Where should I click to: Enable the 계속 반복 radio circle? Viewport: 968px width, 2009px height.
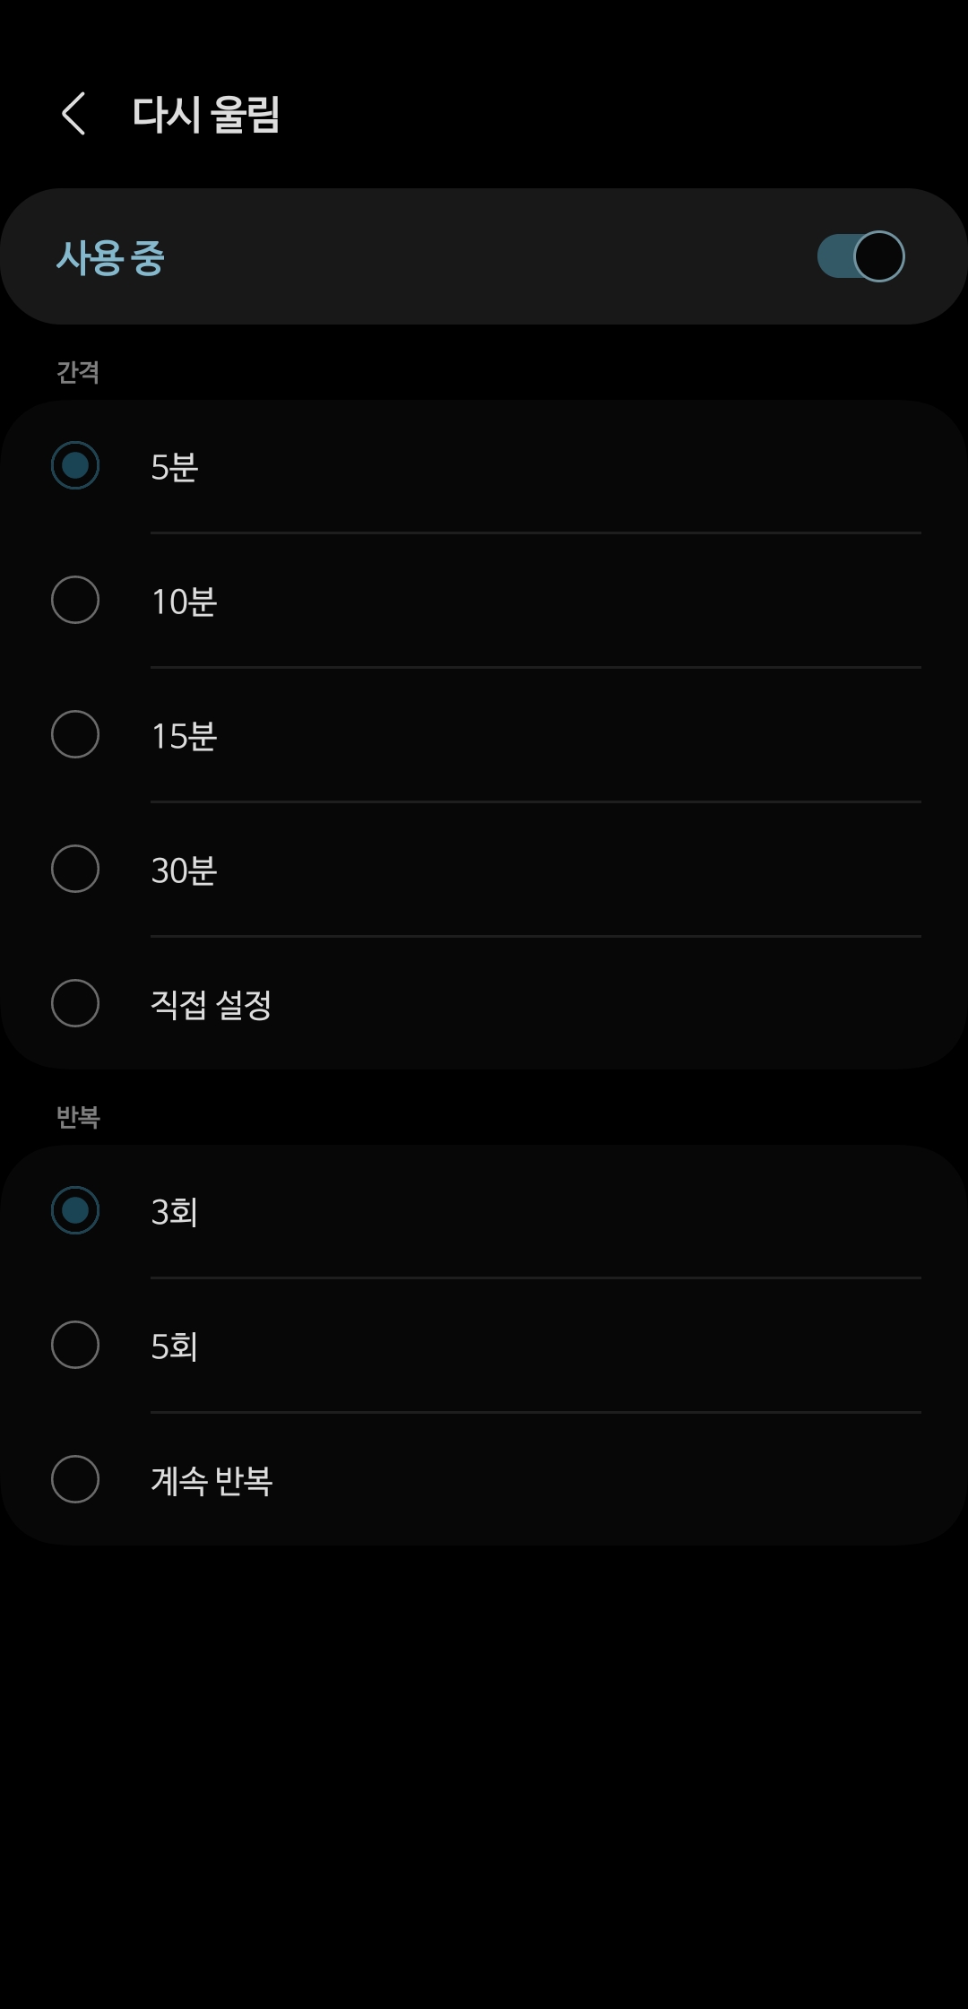pos(75,1479)
